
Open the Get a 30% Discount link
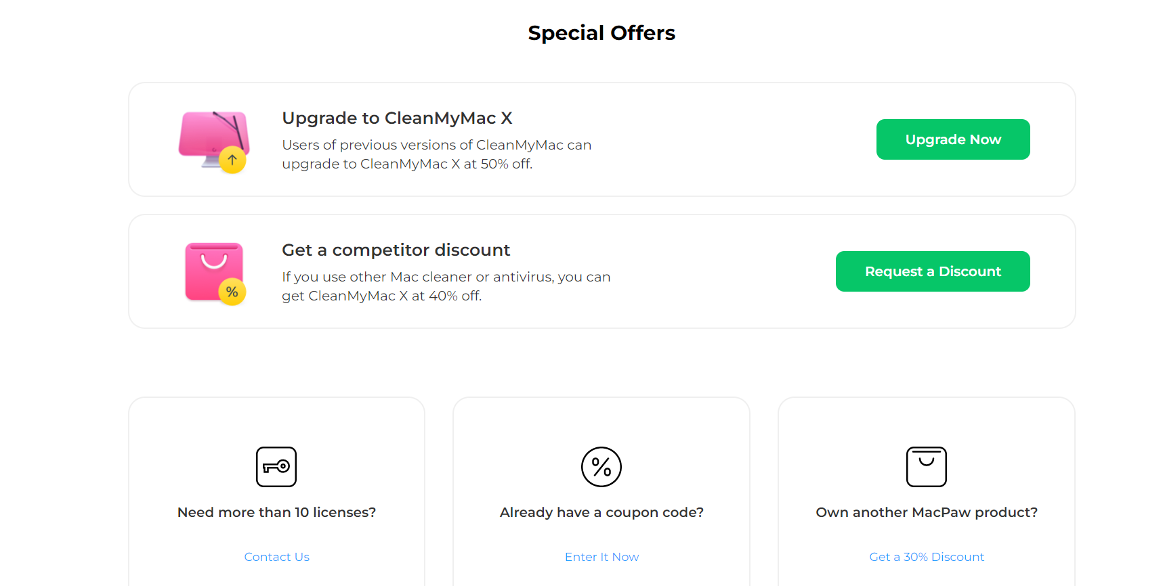click(926, 557)
